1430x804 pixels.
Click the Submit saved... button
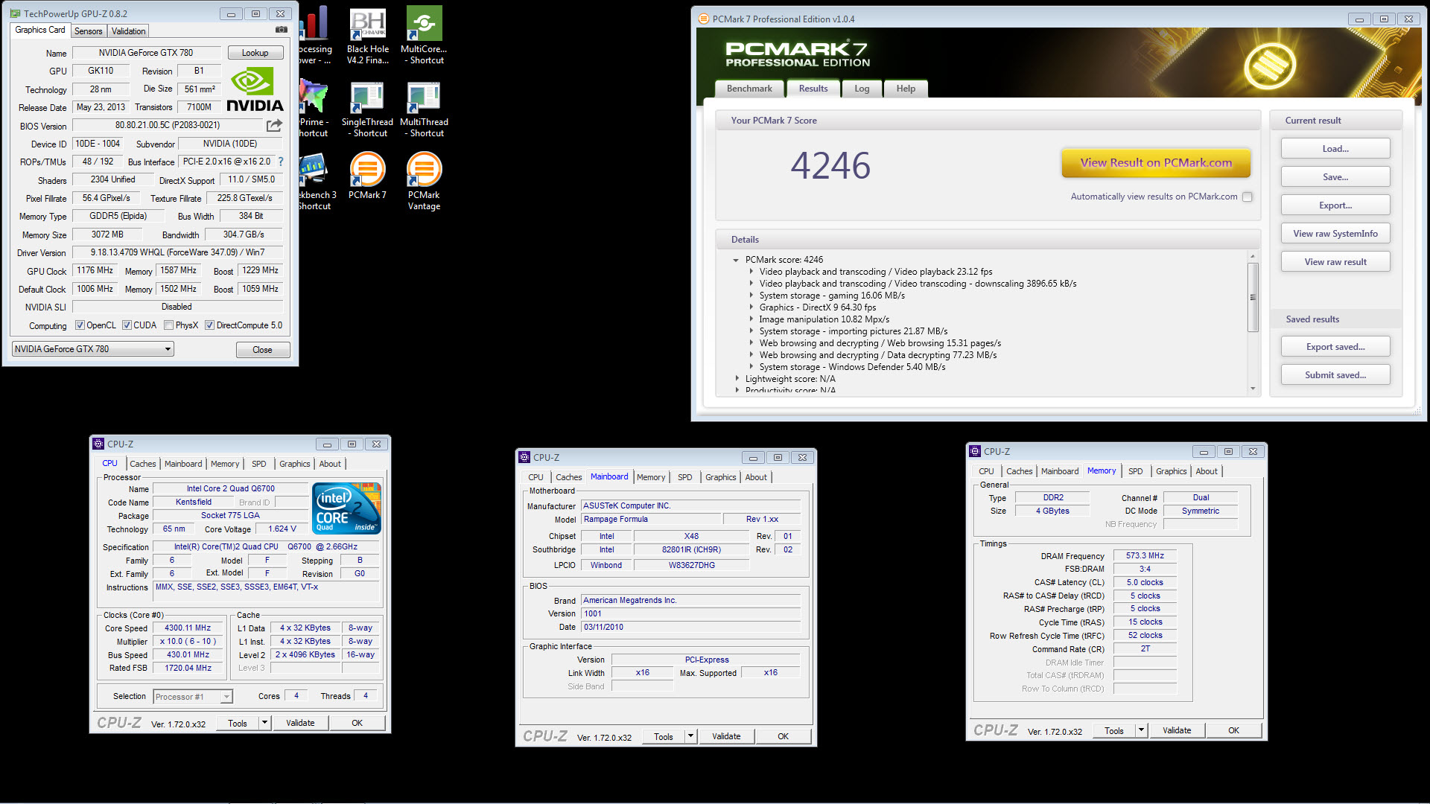(1335, 375)
